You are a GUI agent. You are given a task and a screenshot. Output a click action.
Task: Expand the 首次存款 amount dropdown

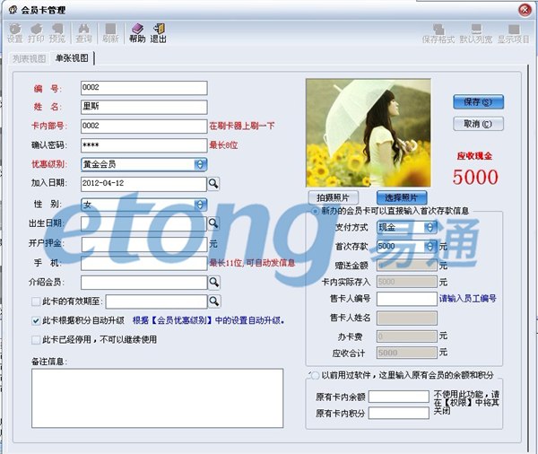pos(430,246)
